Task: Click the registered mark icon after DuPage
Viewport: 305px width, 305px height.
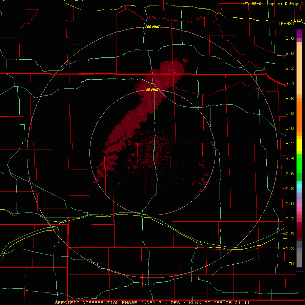Action: [302, 4]
